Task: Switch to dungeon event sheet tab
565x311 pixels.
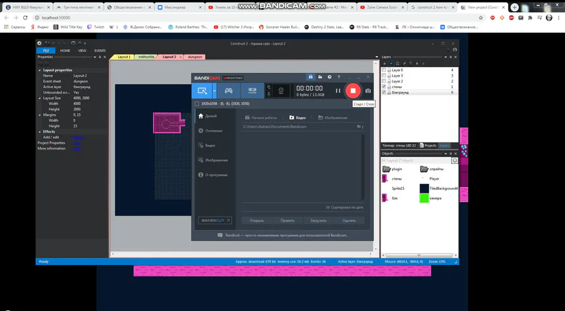Action: [x=195, y=57]
